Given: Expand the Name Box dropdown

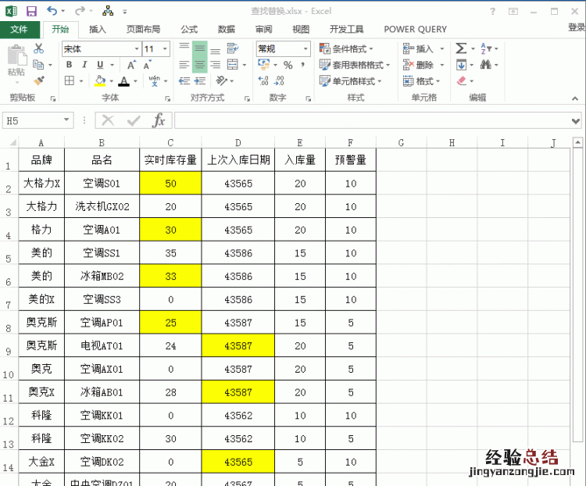Looking at the screenshot, I should pos(67,120).
